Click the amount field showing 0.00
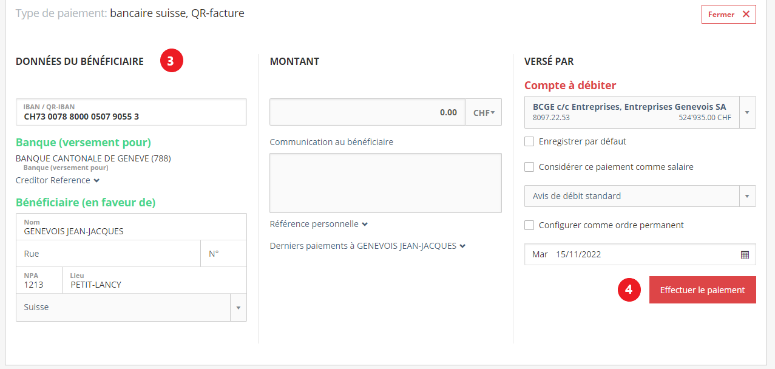This screenshot has height=369, width=775. [367, 112]
